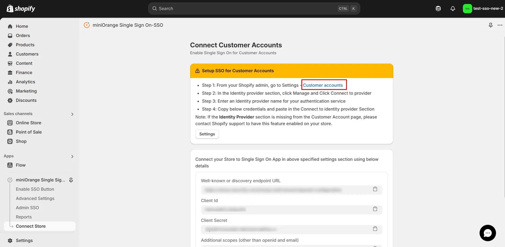Viewport: 505px width, 247px height.
Task: Click the Client Id field
Action: tap(292, 210)
